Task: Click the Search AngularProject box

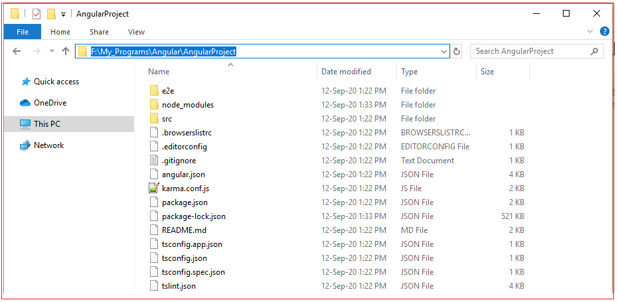Action: (537, 51)
